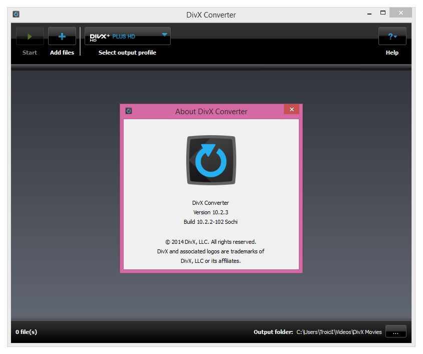Click the "DivX, LLC or its affiliates." line
The width and height of the screenshot is (423, 354).
[211, 261]
